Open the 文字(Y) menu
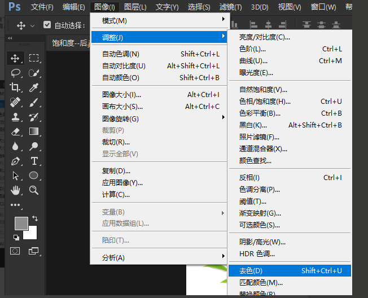Viewport: 368px width, 298px height. pyautogui.click(x=167, y=7)
